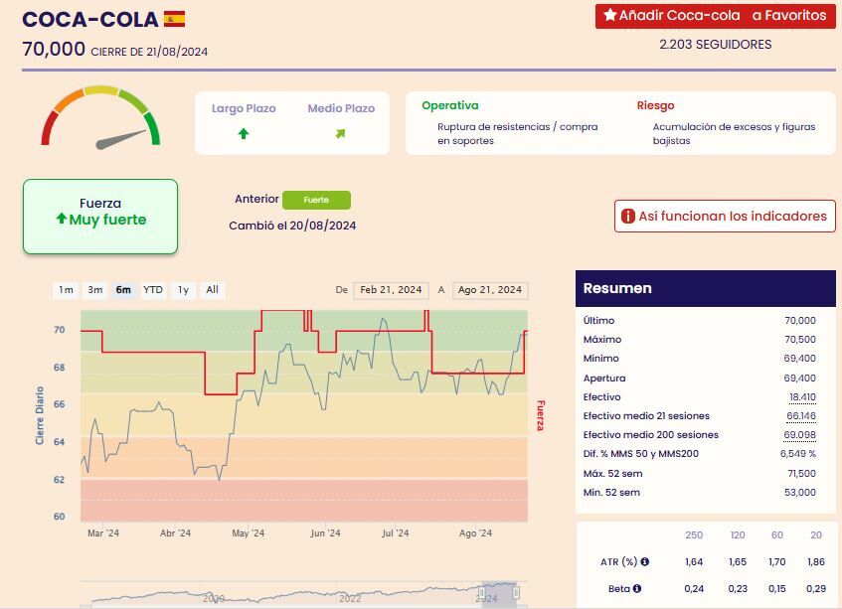Click the 'Acumulación de excesos y figuras' text

pos(734,127)
